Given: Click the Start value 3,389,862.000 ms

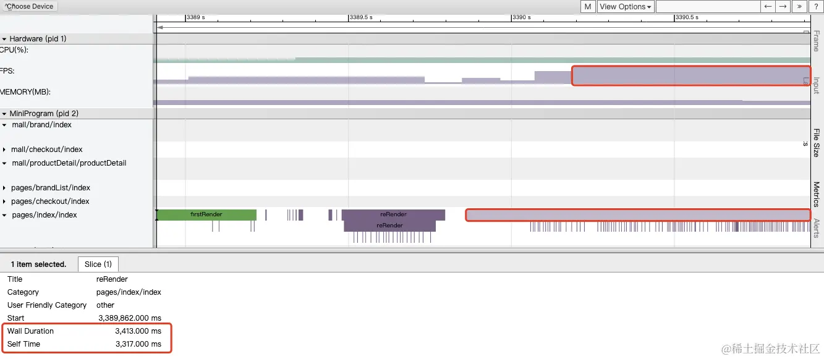Looking at the screenshot, I should click(130, 318).
